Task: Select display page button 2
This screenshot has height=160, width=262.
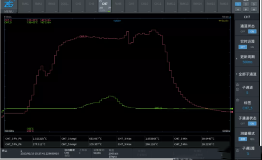Action: pos(246,4)
